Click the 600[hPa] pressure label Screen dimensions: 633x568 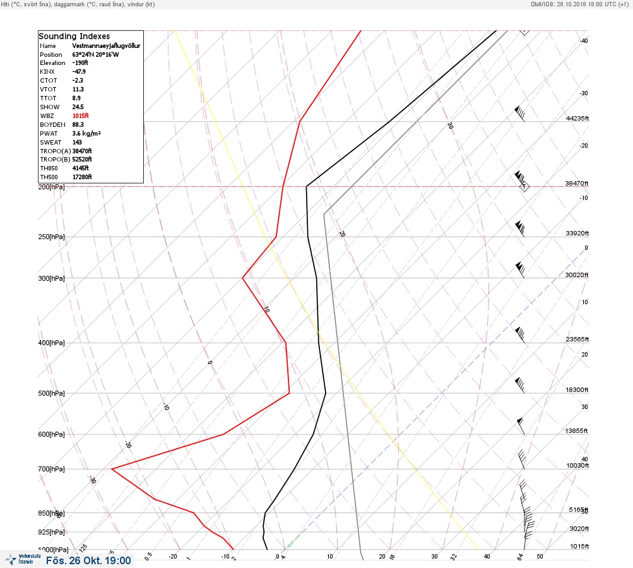[x=51, y=434]
